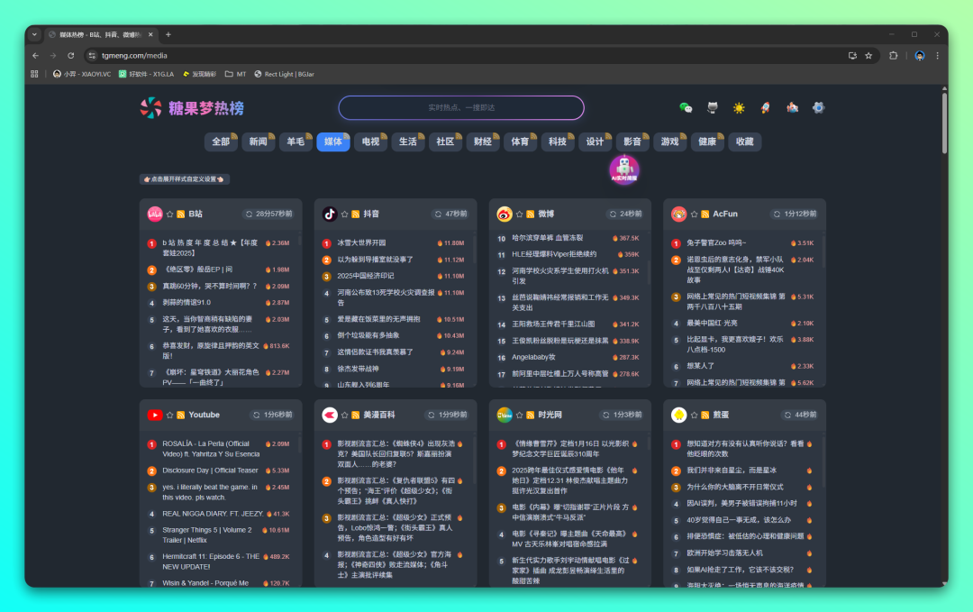Refresh 煎蛋 list via 44秒前 button
Image resolution: width=973 pixels, height=612 pixels.
pyautogui.click(x=801, y=416)
